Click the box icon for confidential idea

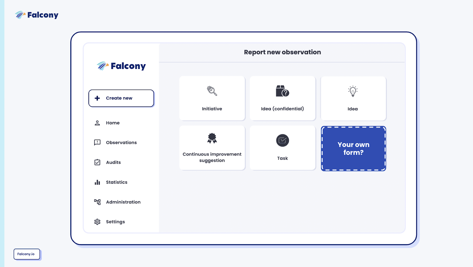pos(282,91)
